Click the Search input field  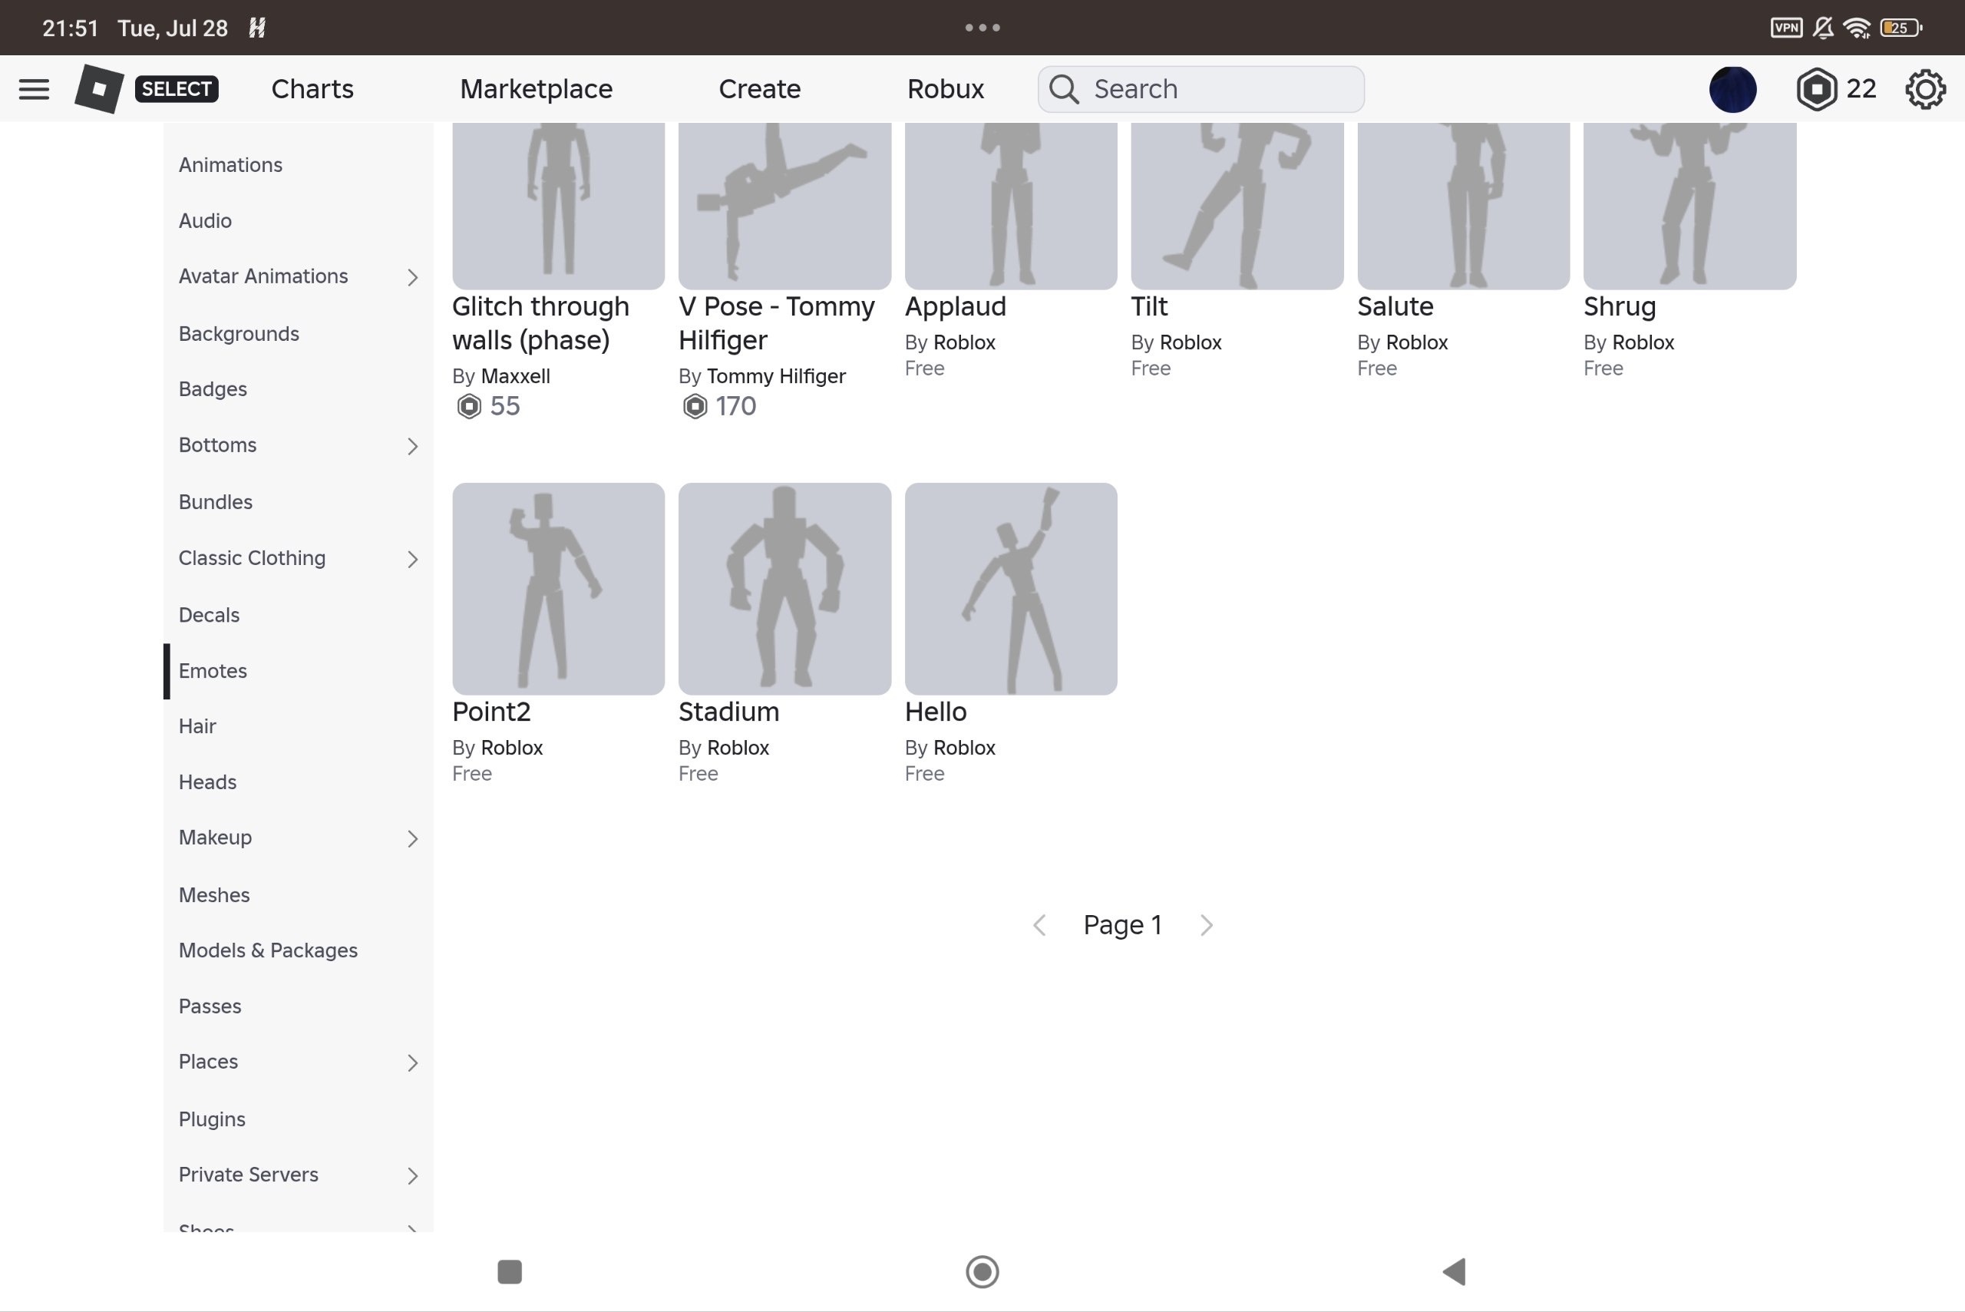1200,89
